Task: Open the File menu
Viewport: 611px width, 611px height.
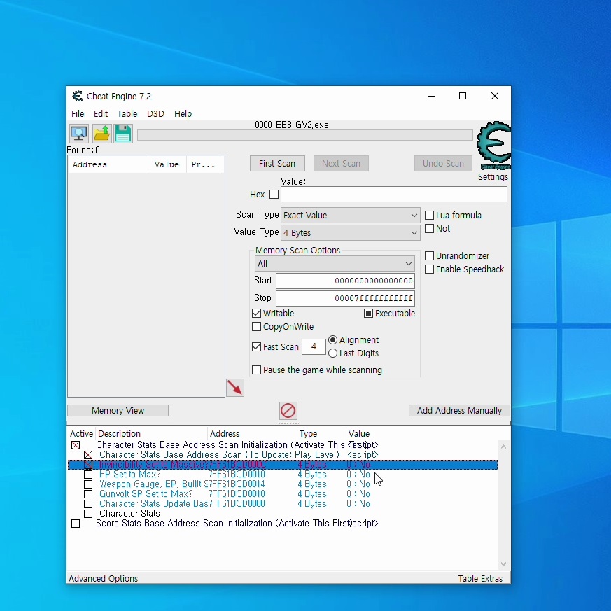Action: coord(78,114)
